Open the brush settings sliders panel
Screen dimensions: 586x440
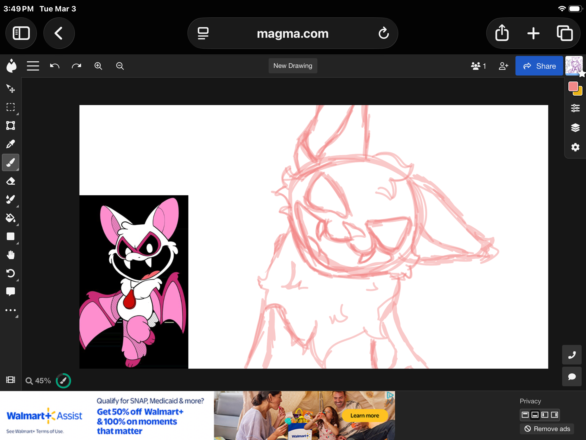pos(576,108)
